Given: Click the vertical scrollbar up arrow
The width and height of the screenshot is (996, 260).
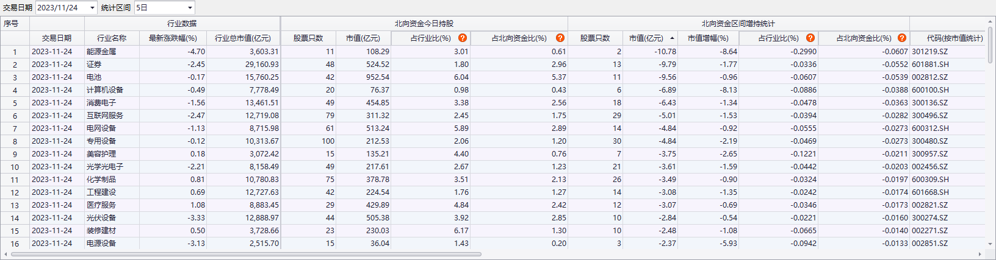Looking at the screenshot, I should (991, 22).
